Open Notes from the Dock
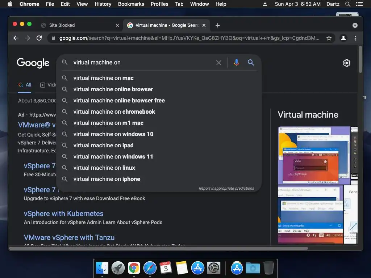 182,268
